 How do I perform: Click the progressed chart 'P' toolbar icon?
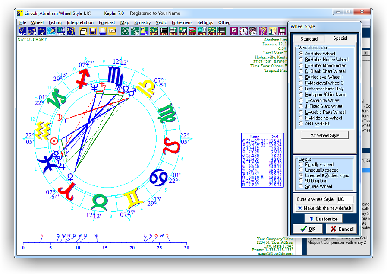tap(32, 32)
